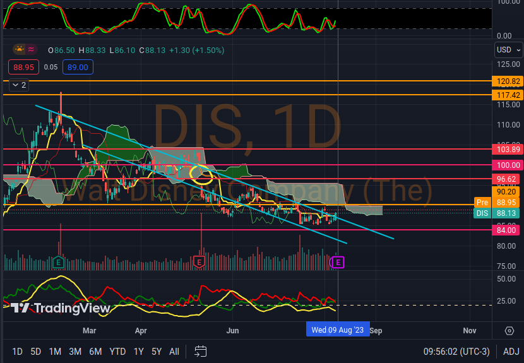Click the 120.82 orange price label
Image resolution: width=524 pixels, height=363 pixels.
click(x=508, y=81)
